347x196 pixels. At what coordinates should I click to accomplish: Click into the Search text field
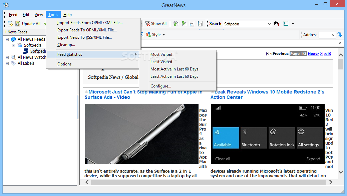[x=245, y=24]
